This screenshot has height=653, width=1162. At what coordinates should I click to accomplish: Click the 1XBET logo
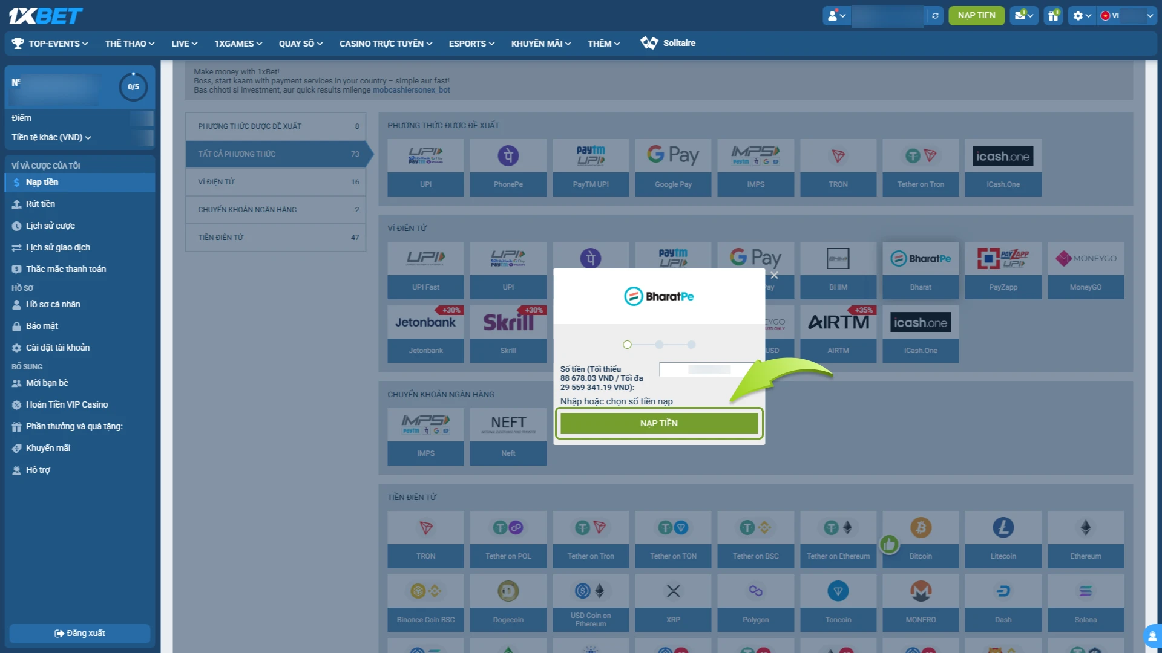point(46,16)
